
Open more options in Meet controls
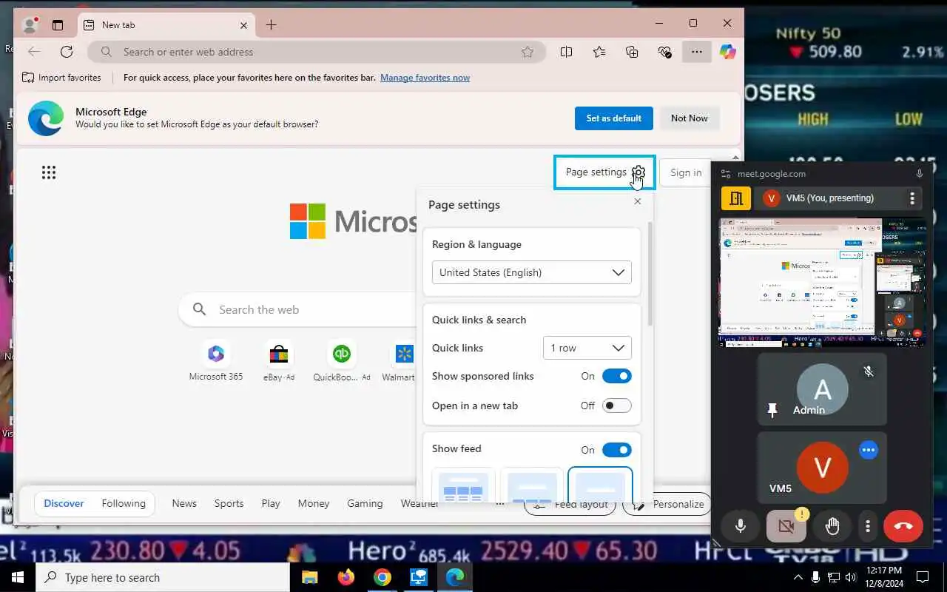click(x=868, y=526)
